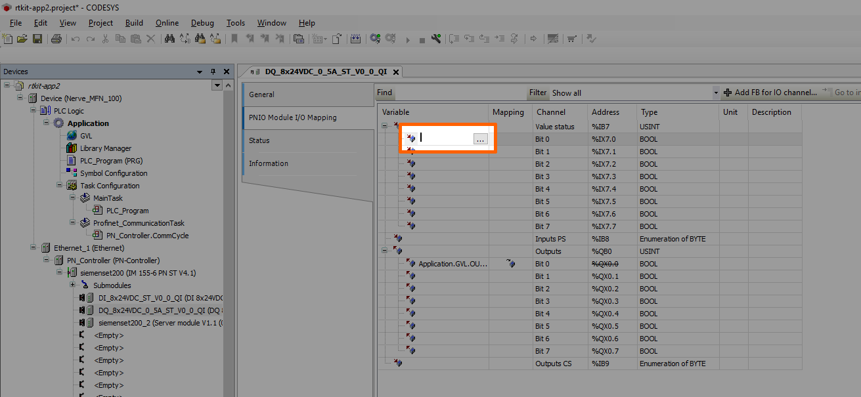This screenshot has width=861, height=397.
Task: Collapse the Outputs channel group
Action: 385,251
